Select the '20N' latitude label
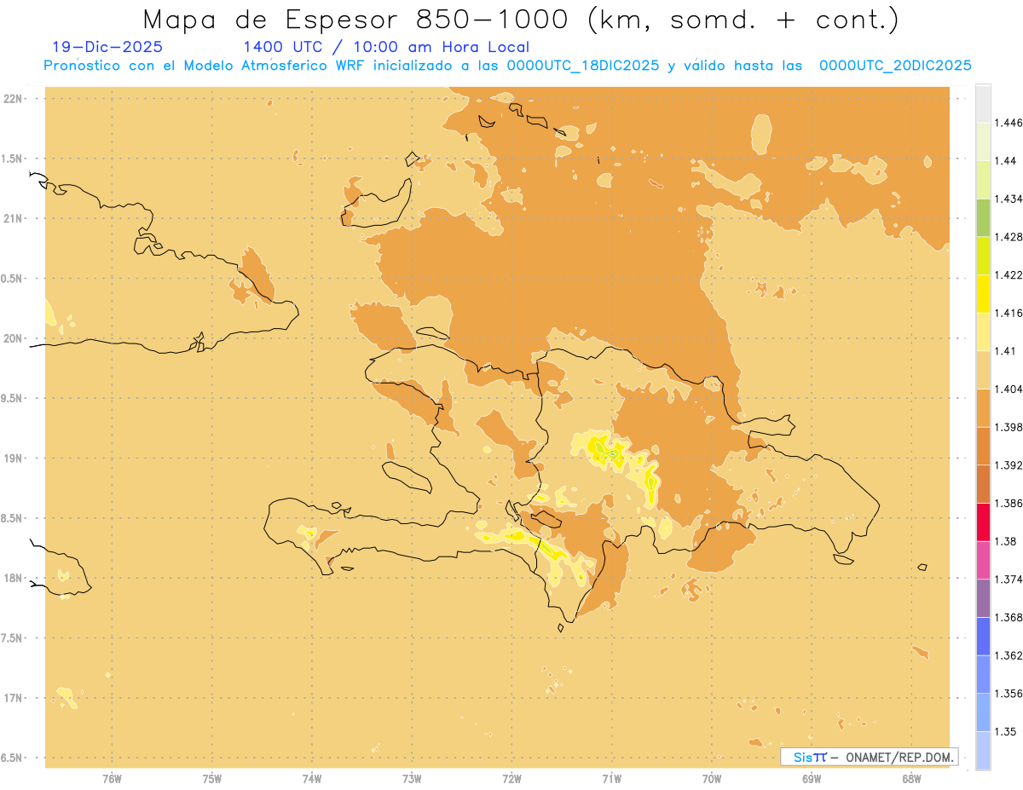Image resolution: width=1023 pixels, height=790 pixels. tap(14, 338)
